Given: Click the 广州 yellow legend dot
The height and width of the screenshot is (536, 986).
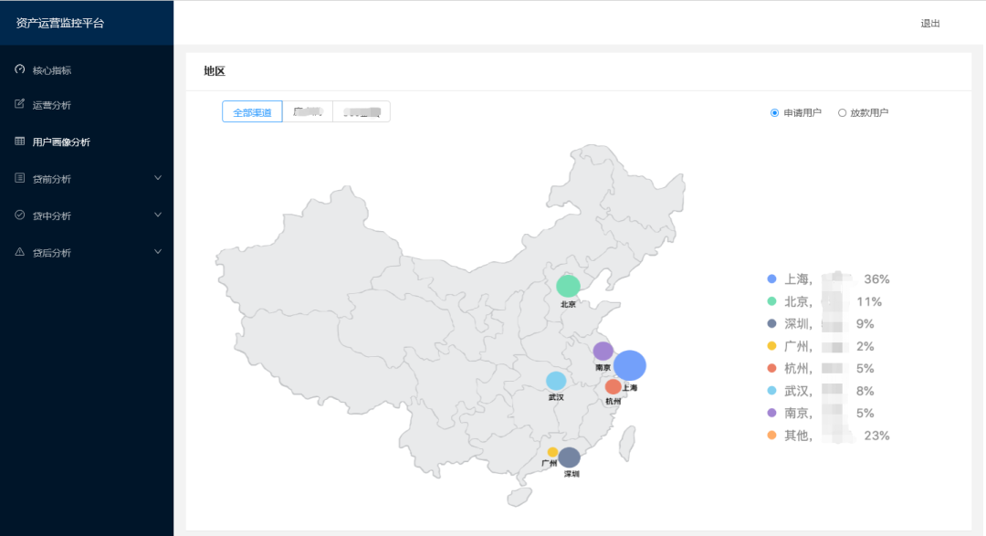Looking at the screenshot, I should tap(771, 346).
